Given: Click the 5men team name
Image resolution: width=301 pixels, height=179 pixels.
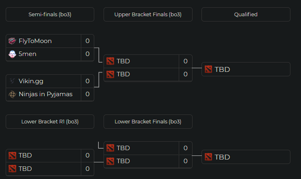Looking at the screenshot, I should click(x=28, y=54).
